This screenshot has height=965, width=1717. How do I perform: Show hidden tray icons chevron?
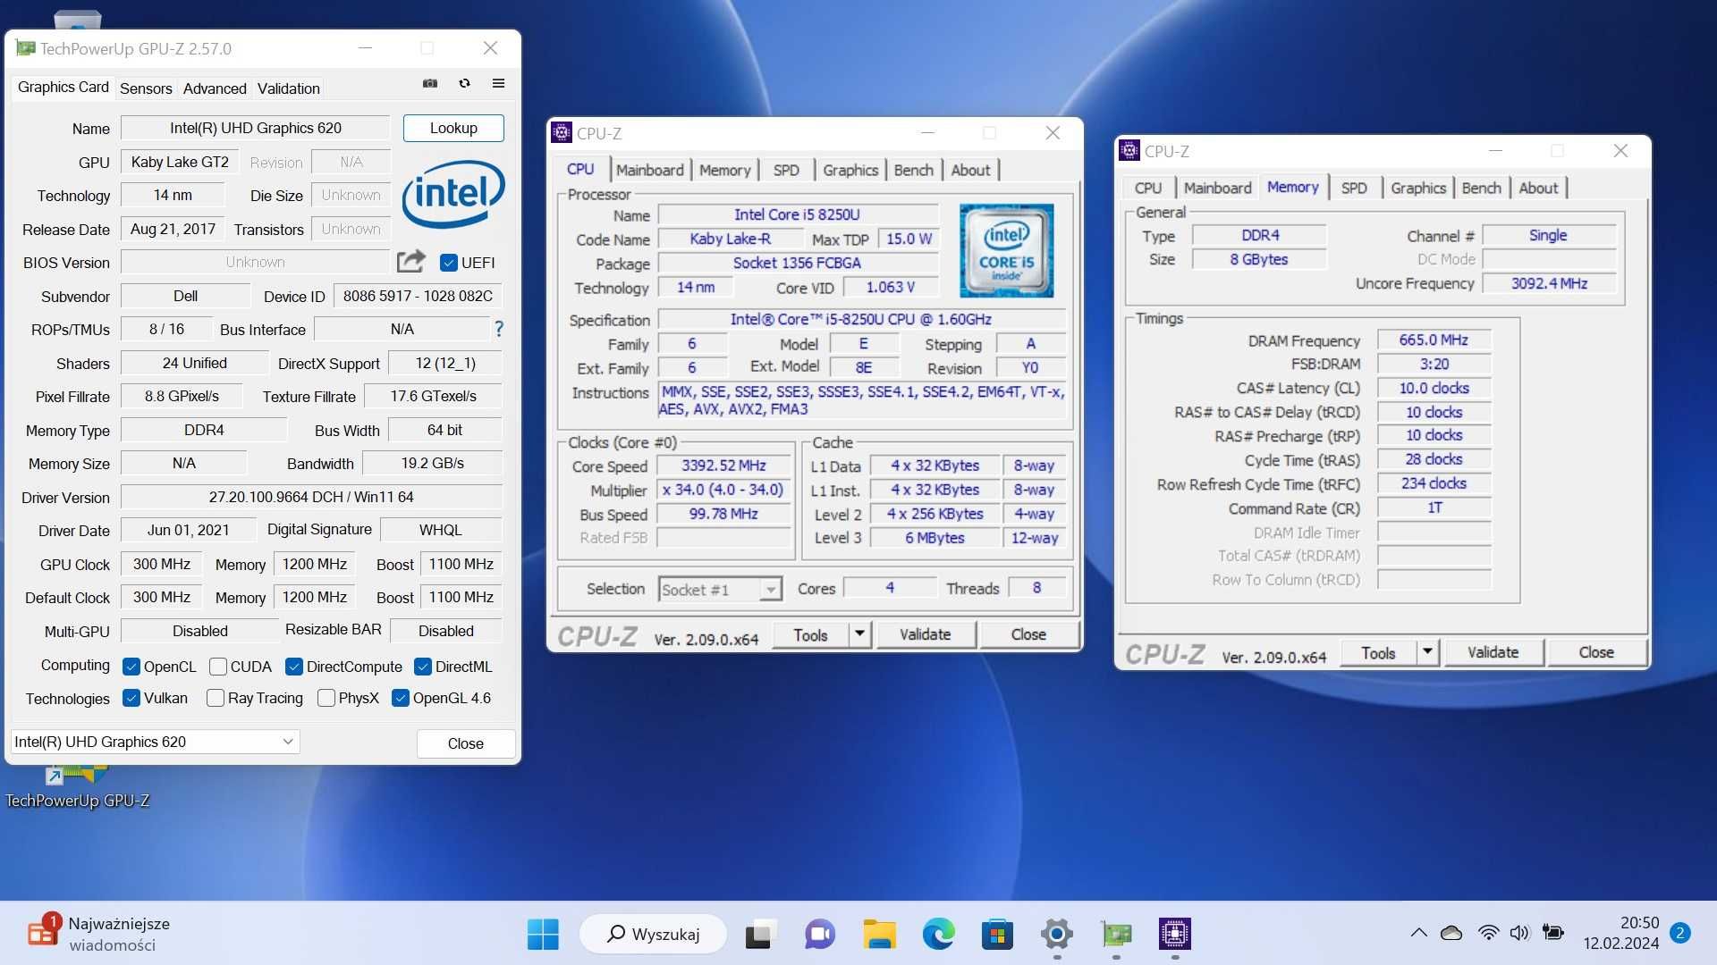coord(1418,933)
